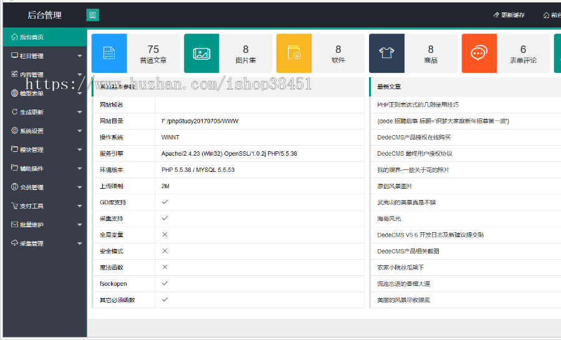This screenshot has width=561, height=340.
Task: Expand the 内容管理 sidebar arrow
Action: (79, 75)
